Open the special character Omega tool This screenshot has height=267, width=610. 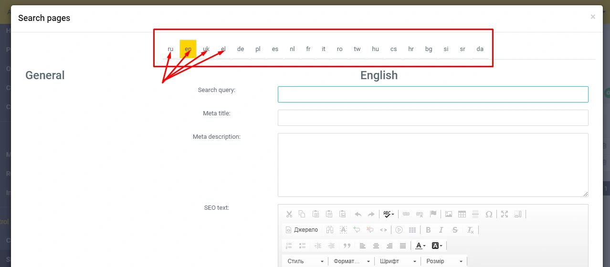point(489,214)
